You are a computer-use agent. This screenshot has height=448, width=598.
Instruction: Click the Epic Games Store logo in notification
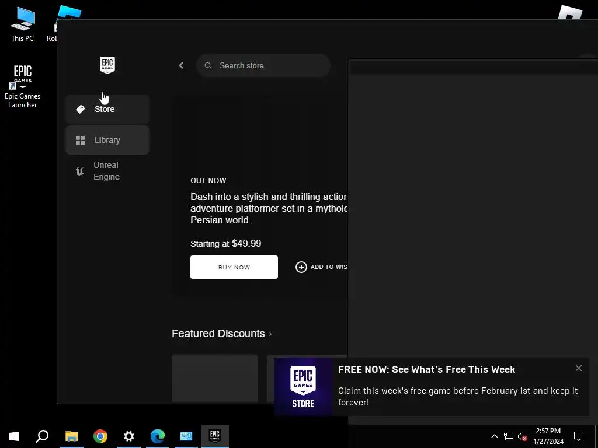click(303, 387)
